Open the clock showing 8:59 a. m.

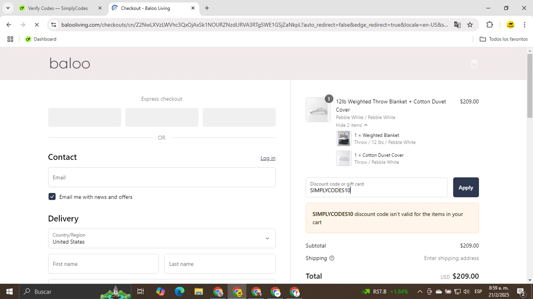tap(499, 292)
